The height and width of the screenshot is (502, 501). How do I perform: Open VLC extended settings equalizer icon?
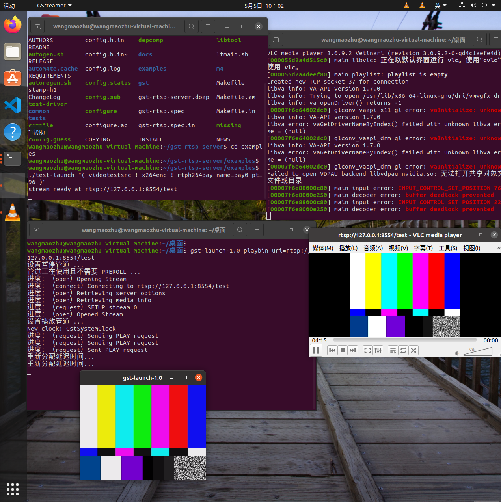click(x=378, y=350)
